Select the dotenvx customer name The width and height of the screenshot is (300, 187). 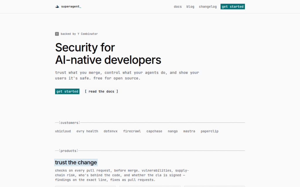(x=110, y=131)
